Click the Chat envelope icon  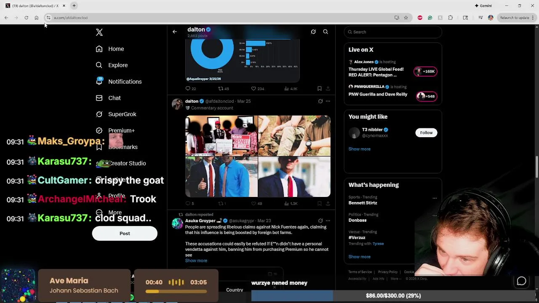[x=99, y=98]
